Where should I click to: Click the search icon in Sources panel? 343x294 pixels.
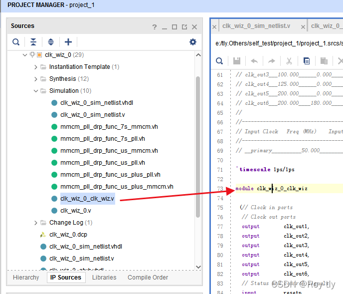point(16,42)
